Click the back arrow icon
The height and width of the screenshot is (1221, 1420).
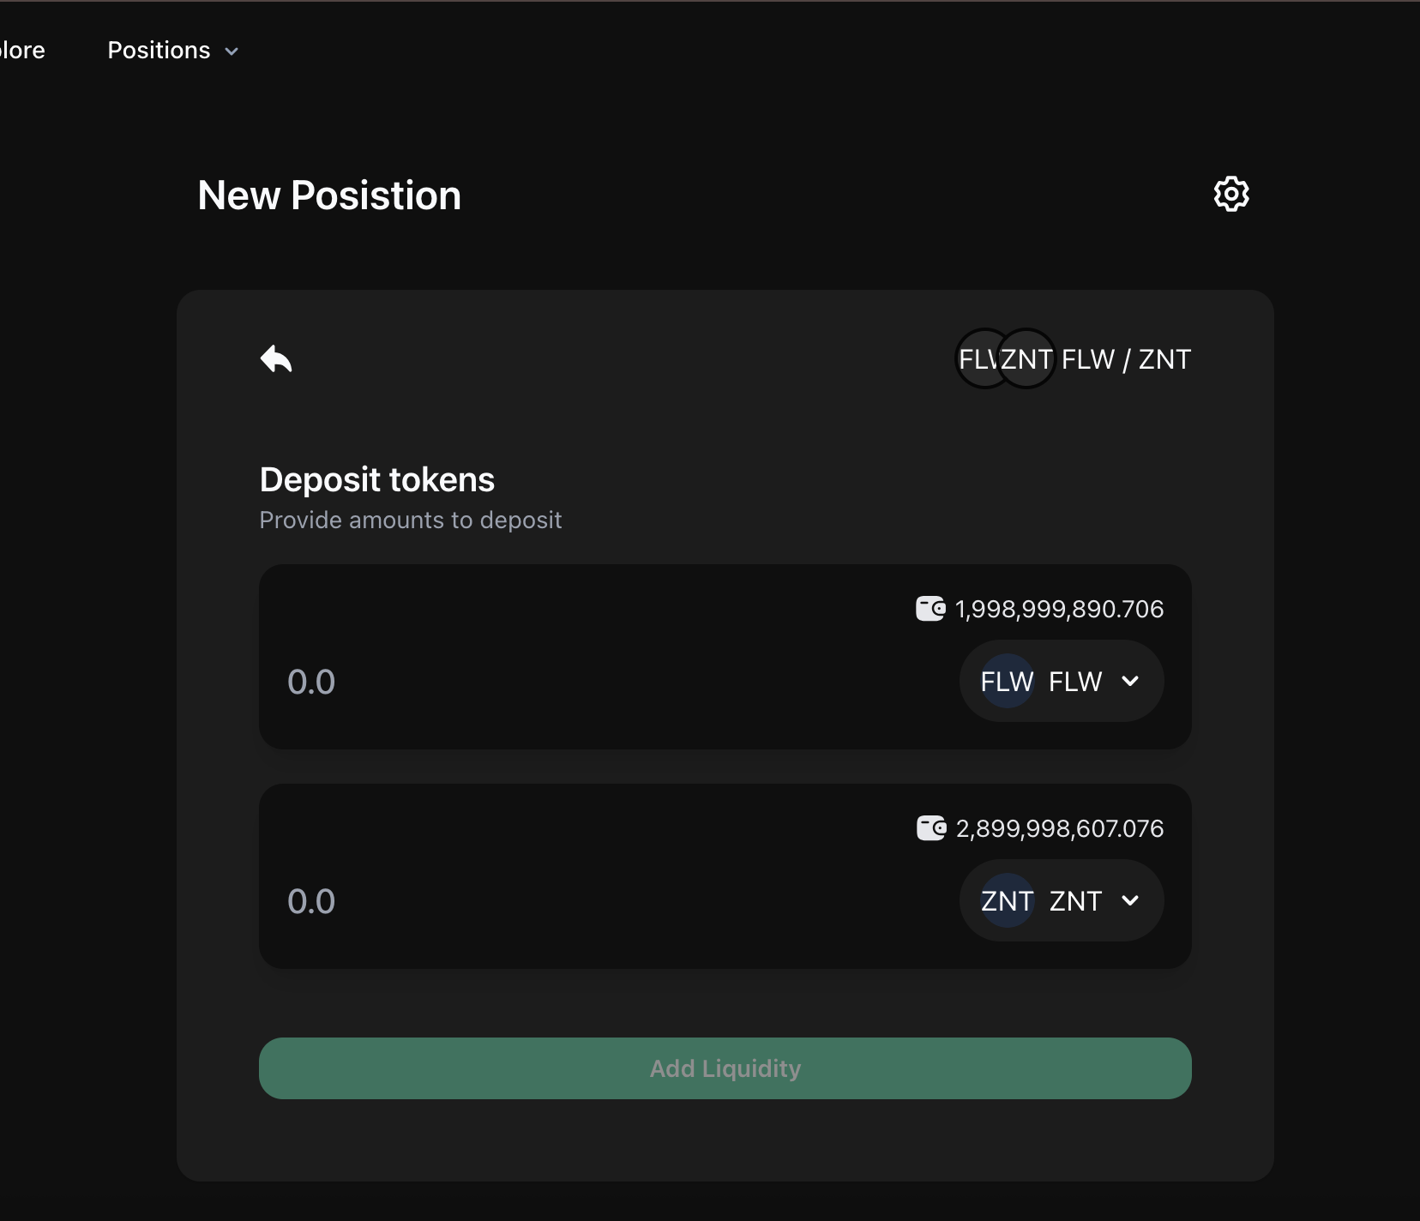(x=276, y=358)
